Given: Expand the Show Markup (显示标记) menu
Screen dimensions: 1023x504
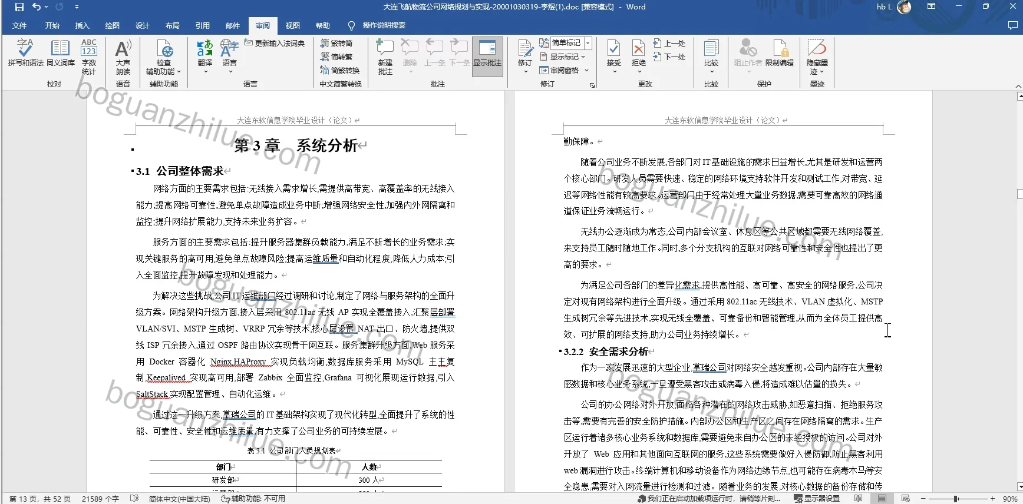Looking at the screenshot, I should tap(563, 57).
